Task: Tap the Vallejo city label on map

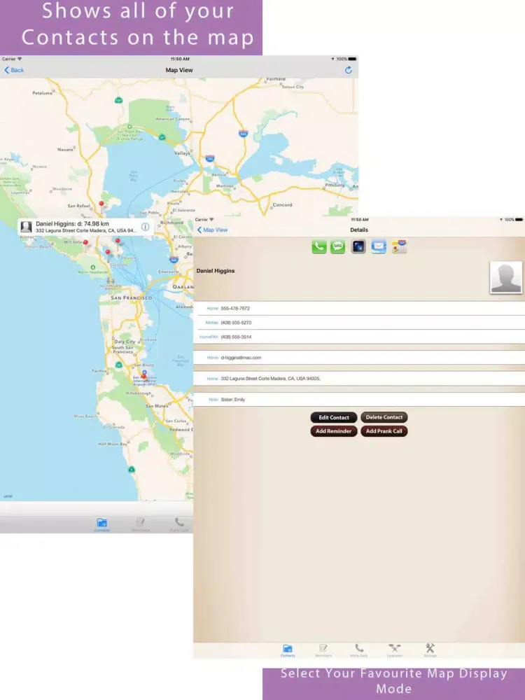Action: pyautogui.click(x=182, y=153)
